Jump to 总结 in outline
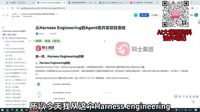The image size is (200, 112). (x=7, y=45)
